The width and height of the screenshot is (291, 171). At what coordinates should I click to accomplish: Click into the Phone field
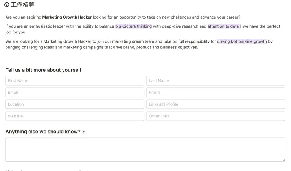pyautogui.click(x=215, y=92)
